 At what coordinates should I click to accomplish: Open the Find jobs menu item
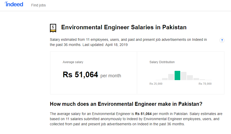pyautogui.click(x=38, y=5)
